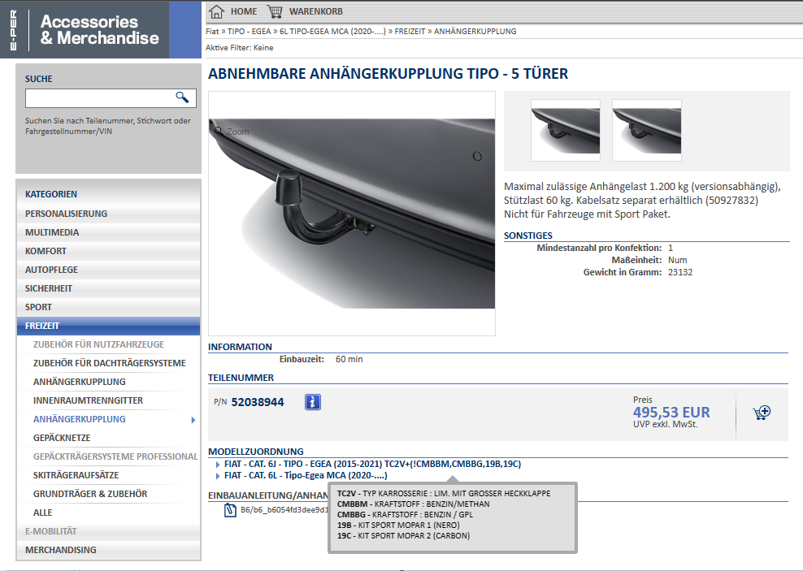Select Innenraumtrenngitter subcategory
Viewport: 803px width, 571px height.
[x=88, y=400]
